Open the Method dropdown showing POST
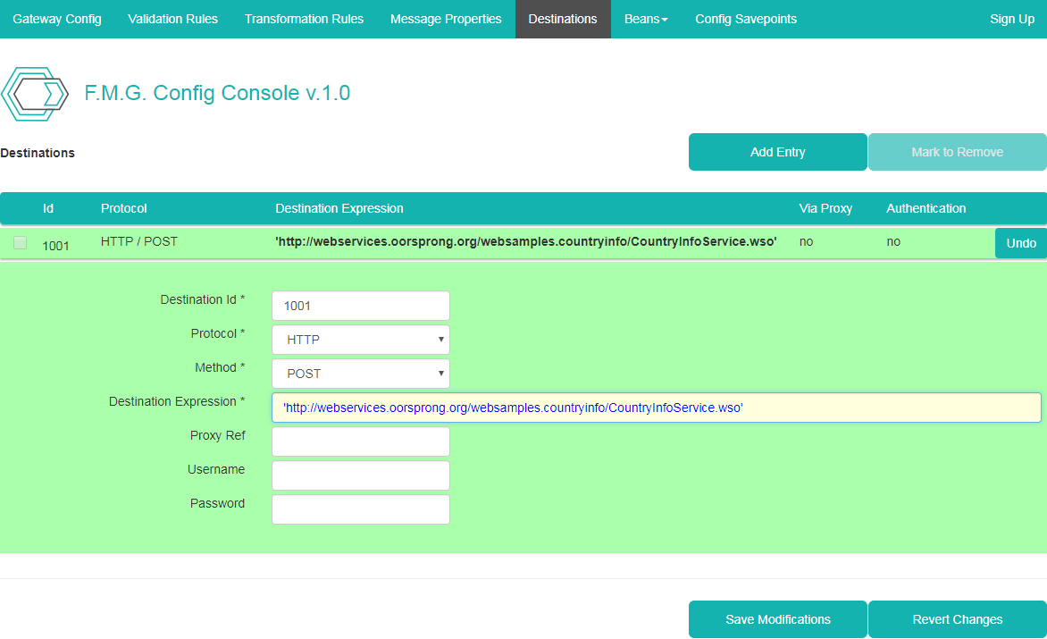Viewport: 1047px width, 639px height. coord(360,374)
